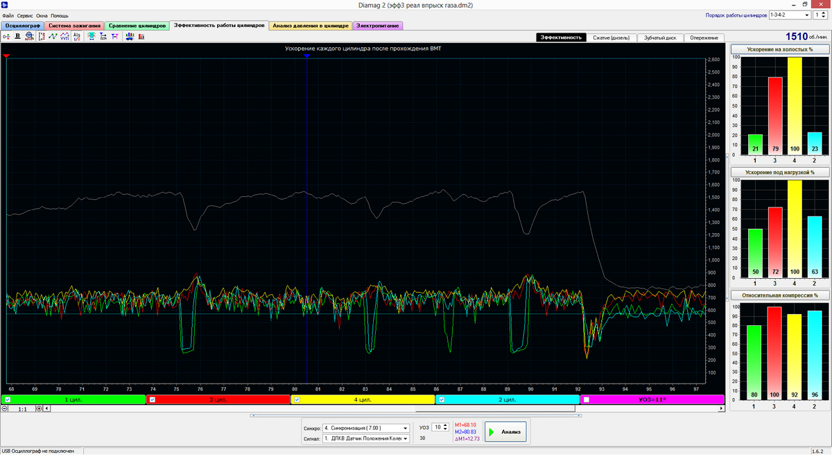Image resolution: width=832 pixels, height=455 pixels.
Task: Switch to the Электропитание tab
Action: [378, 26]
